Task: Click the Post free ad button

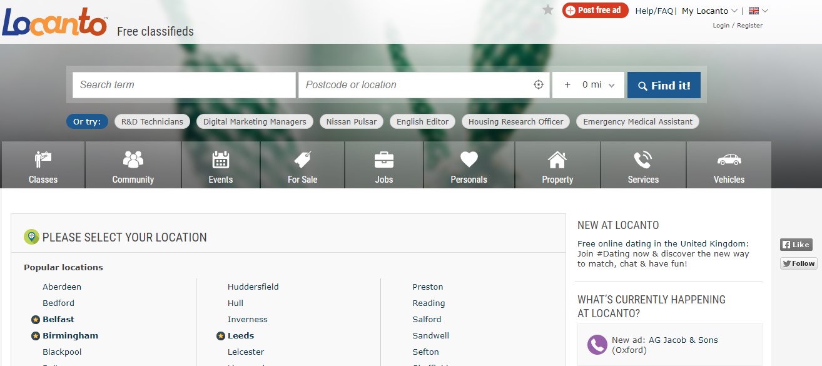Action: click(x=595, y=10)
